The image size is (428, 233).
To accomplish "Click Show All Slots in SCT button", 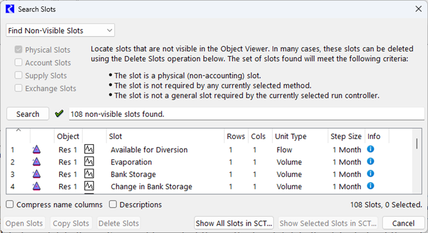I will click(x=234, y=223).
